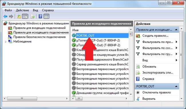Click the Отключить правило icon
186x109 pixels.
pos(138,92)
